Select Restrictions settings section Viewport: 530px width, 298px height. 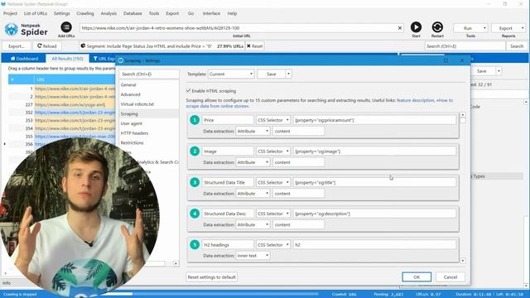coord(132,143)
